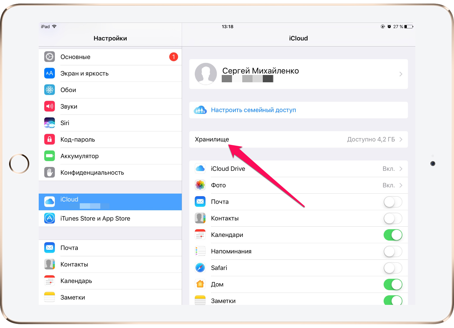Enable the Контакты iCloud toggle
The image size is (454, 328).
coord(393,218)
